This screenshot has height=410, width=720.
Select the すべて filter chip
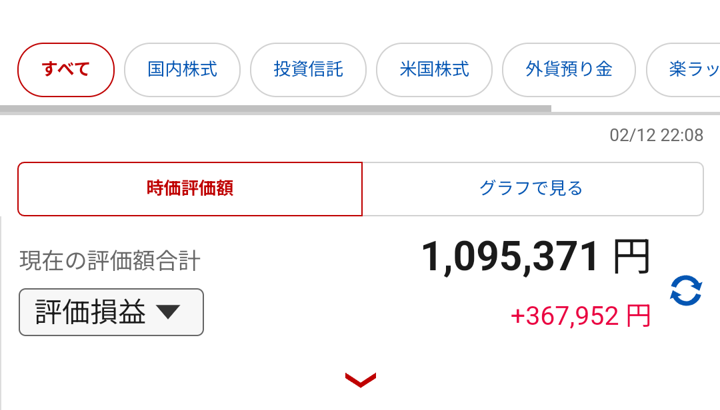[65, 70]
